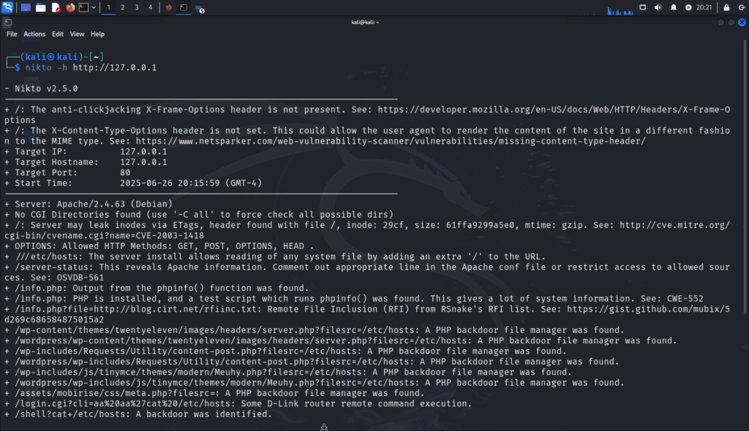The width and height of the screenshot is (749, 431).
Task: Click the terminal vertical scrollbar
Action: point(746,177)
